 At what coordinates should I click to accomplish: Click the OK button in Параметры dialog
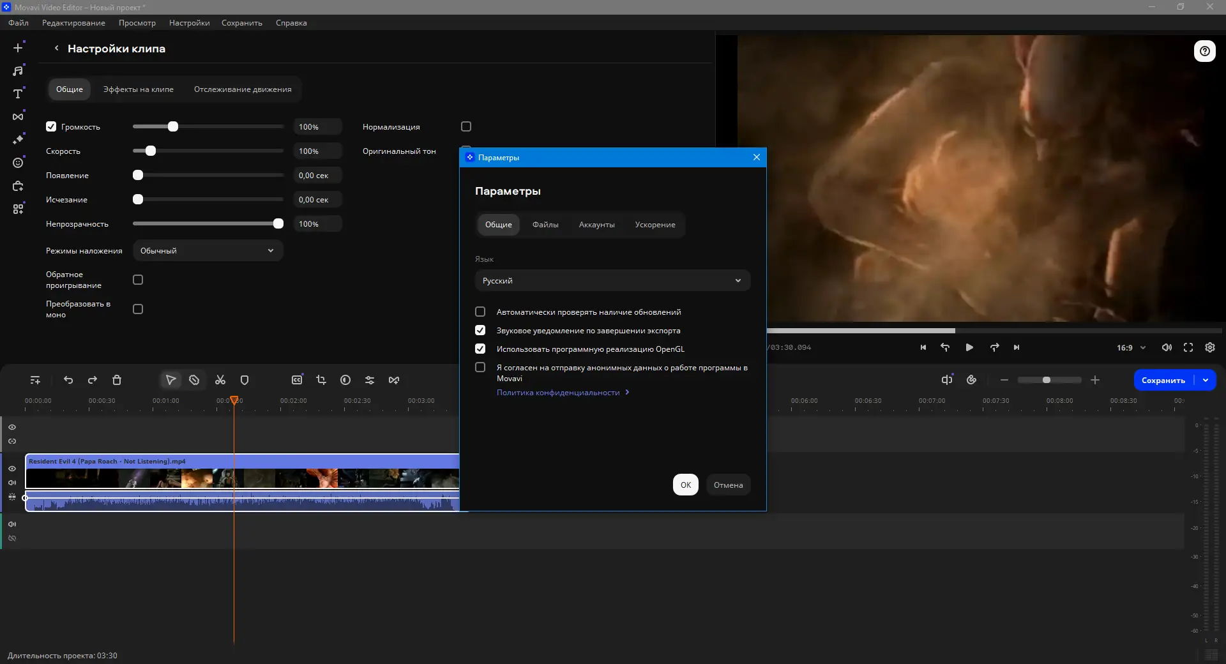coord(685,485)
